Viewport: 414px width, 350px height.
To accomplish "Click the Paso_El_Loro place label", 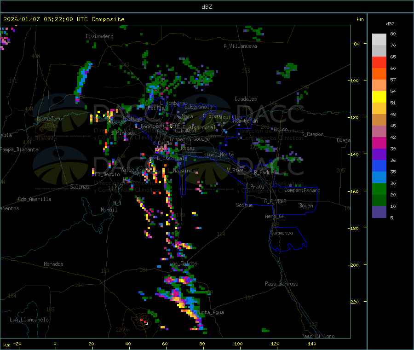I will click(x=318, y=336).
